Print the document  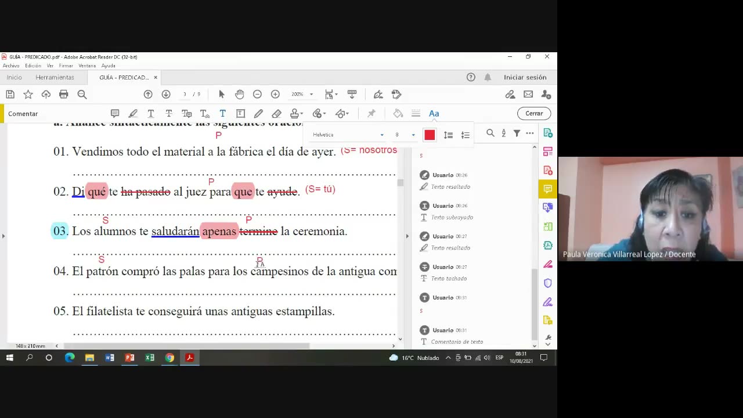(64, 94)
